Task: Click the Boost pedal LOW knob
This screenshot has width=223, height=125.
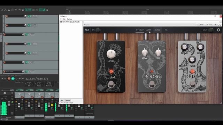Action: pyautogui.click(x=145, y=52)
